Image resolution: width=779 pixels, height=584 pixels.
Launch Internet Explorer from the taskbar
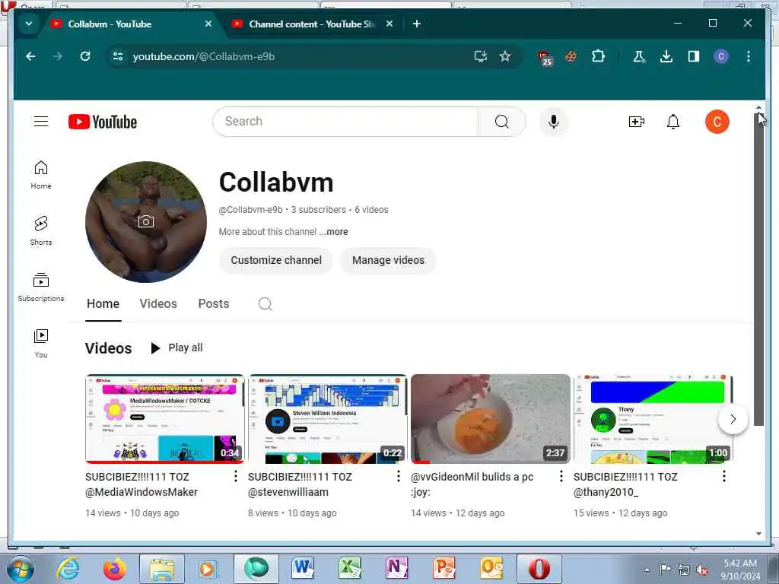click(68, 570)
